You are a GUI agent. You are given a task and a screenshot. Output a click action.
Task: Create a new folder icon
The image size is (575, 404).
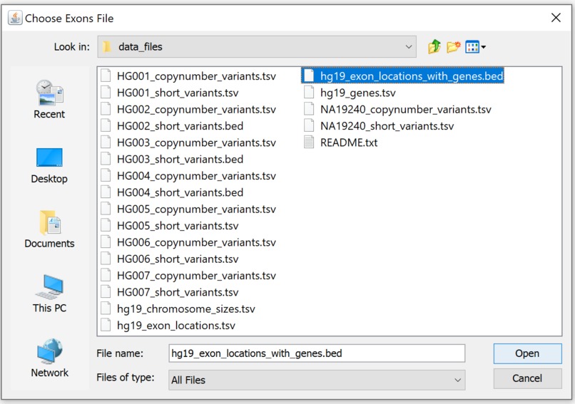pos(453,46)
